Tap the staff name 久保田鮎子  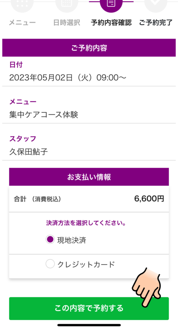tap(29, 151)
